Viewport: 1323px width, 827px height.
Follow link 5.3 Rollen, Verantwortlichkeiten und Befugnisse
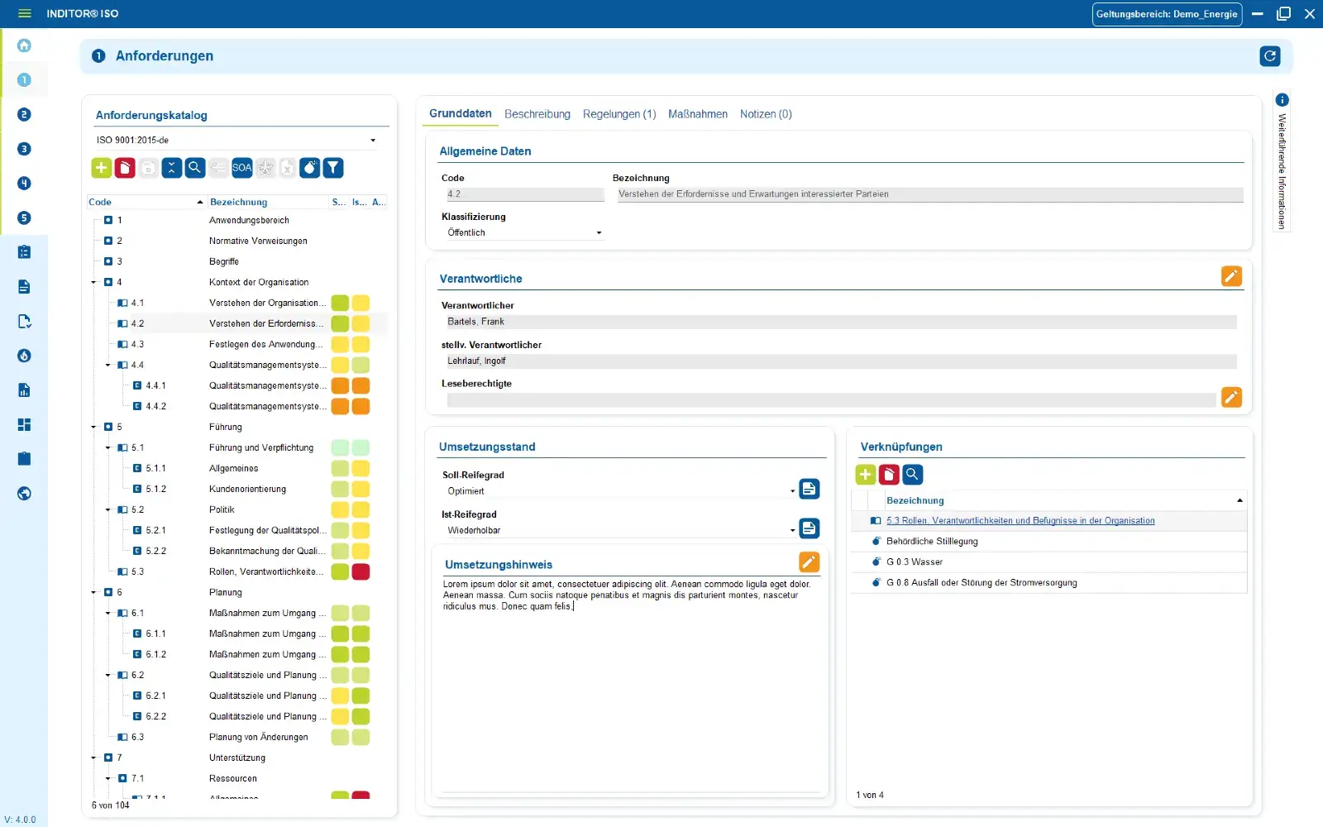1020,520
